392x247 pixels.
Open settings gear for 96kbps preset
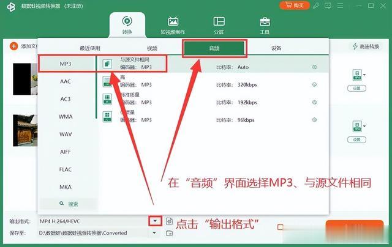tap(314, 120)
